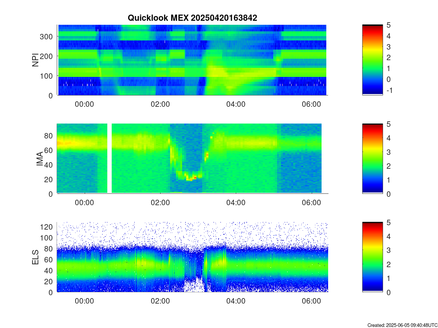
Task: Select the IMA y-axis label
Action: pos(40,159)
